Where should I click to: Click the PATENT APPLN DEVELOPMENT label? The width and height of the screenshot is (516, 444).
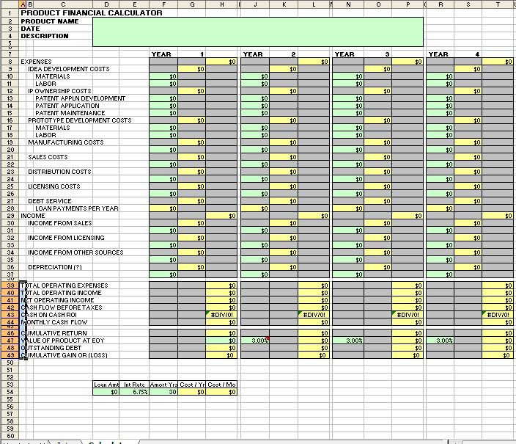pyautogui.click(x=81, y=98)
